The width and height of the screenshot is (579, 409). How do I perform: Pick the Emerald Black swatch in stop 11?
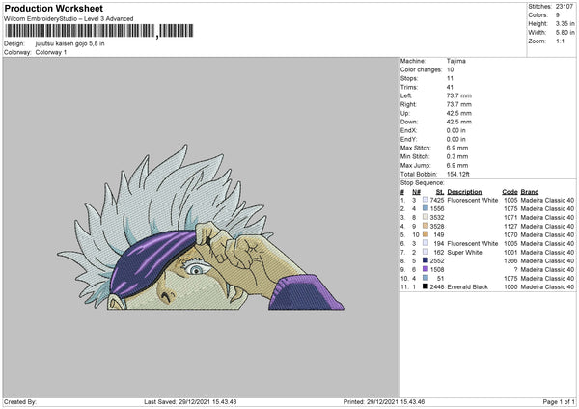coord(426,286)
